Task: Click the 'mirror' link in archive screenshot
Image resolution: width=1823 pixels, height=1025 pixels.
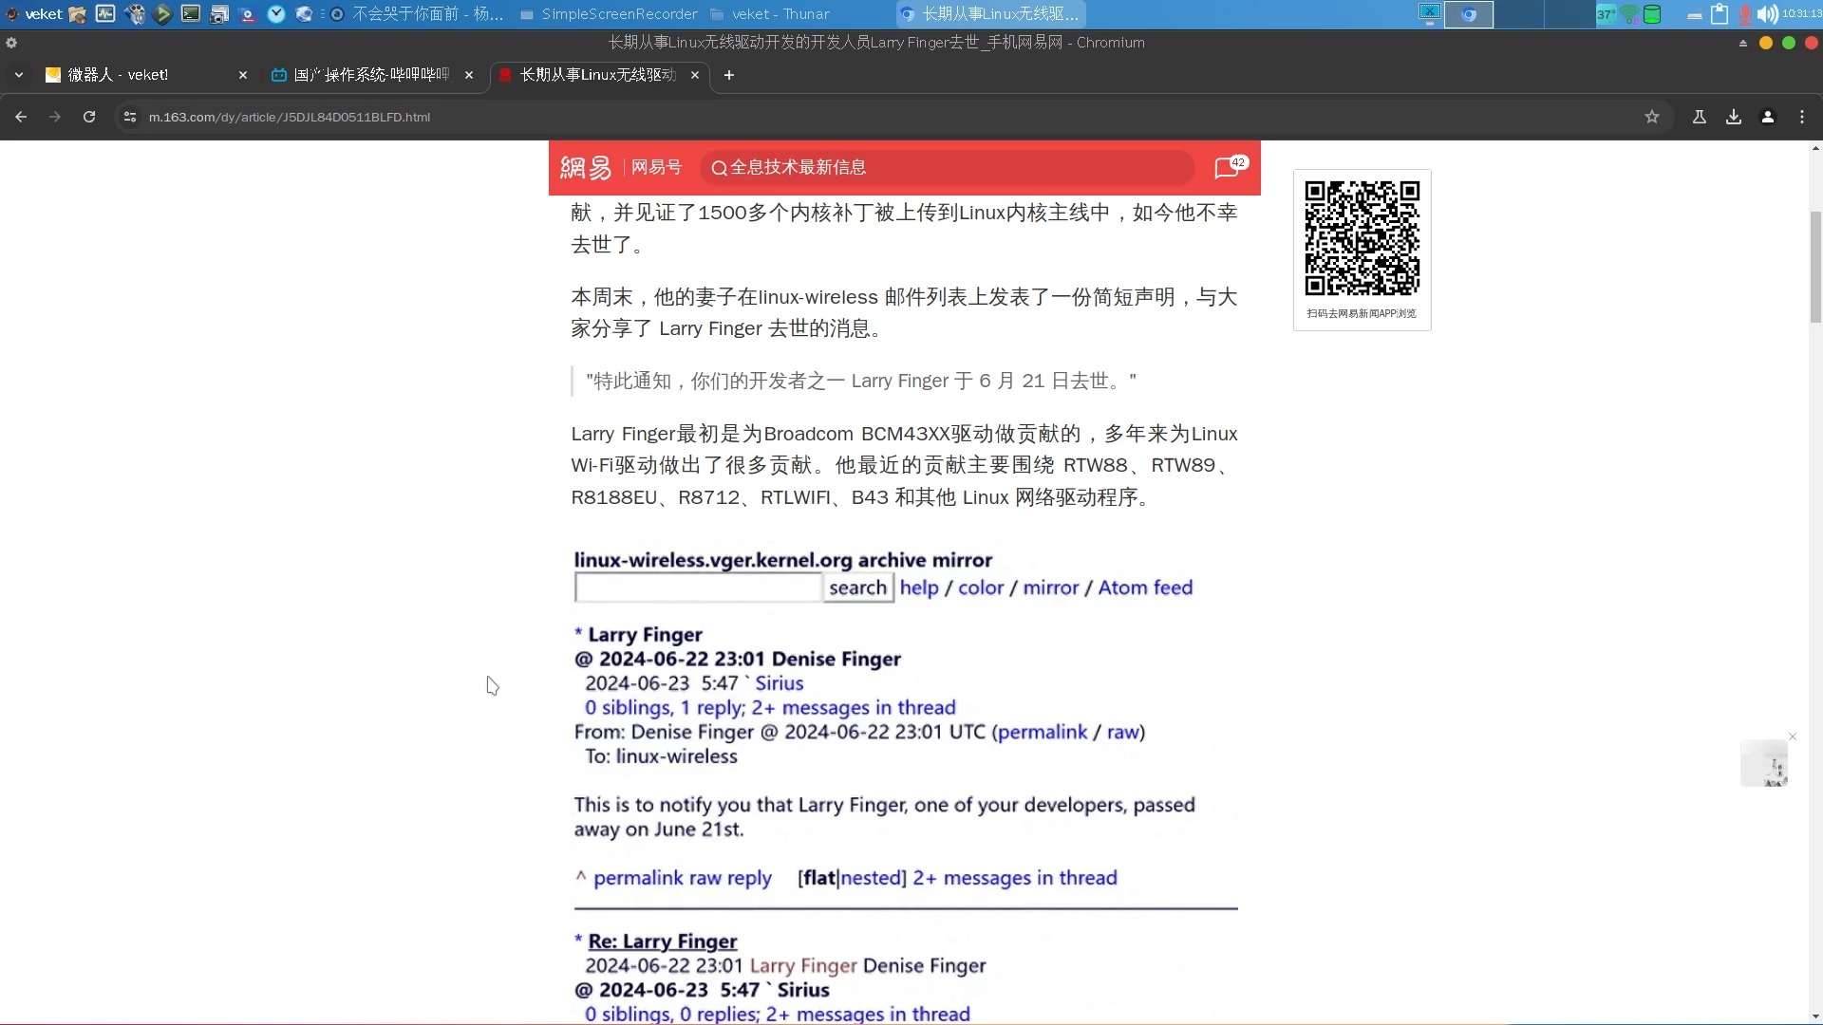Action: tap(1051, 587)
